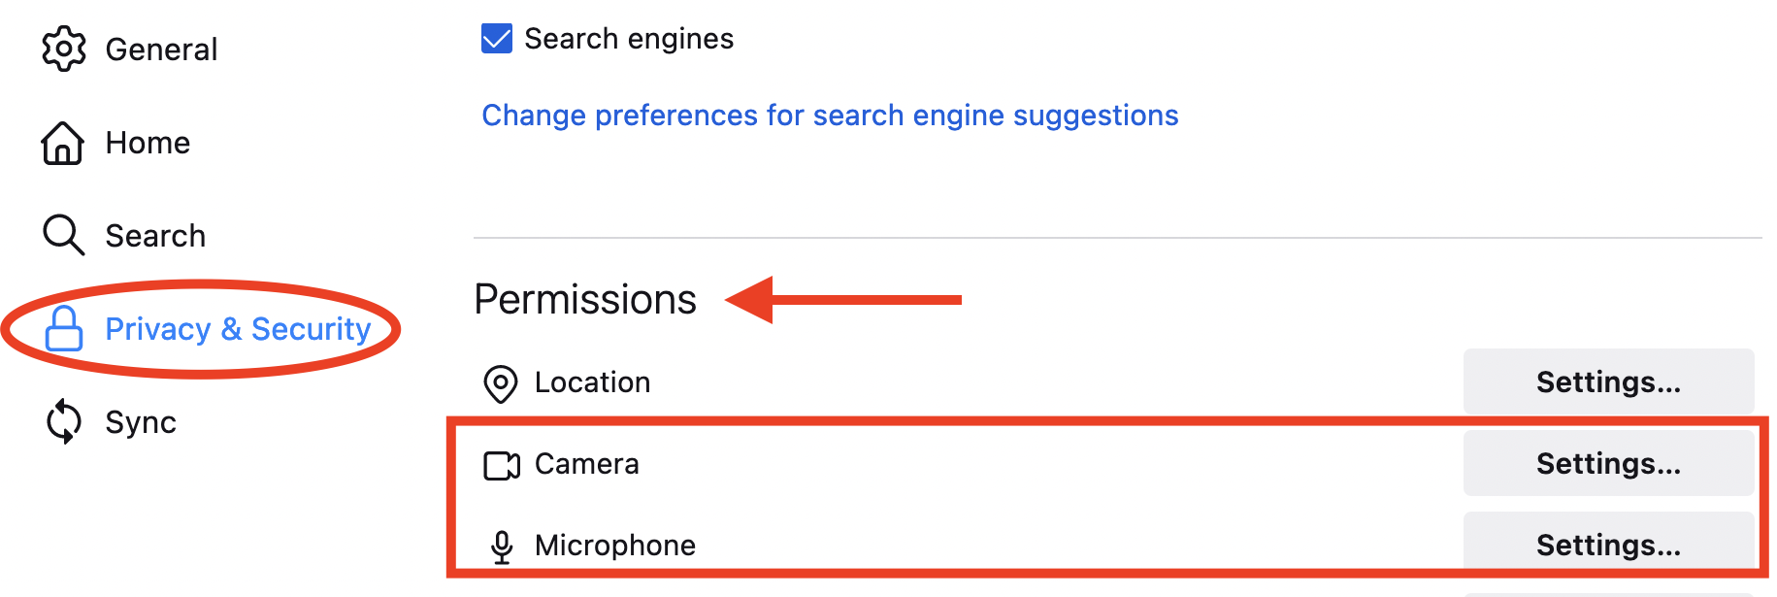Uncheck the Search engines checkbox

point(497,39)
